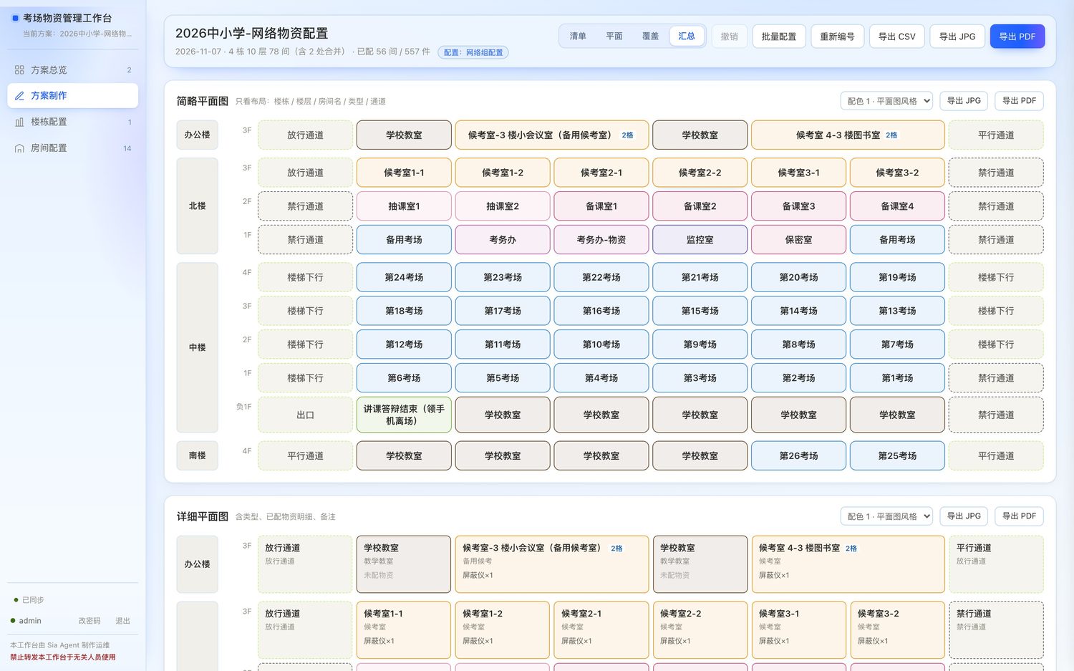The image size is (1074, 671).
Task: Click the 配置：网络组配置 tag
Action: (x=473, y=52)
